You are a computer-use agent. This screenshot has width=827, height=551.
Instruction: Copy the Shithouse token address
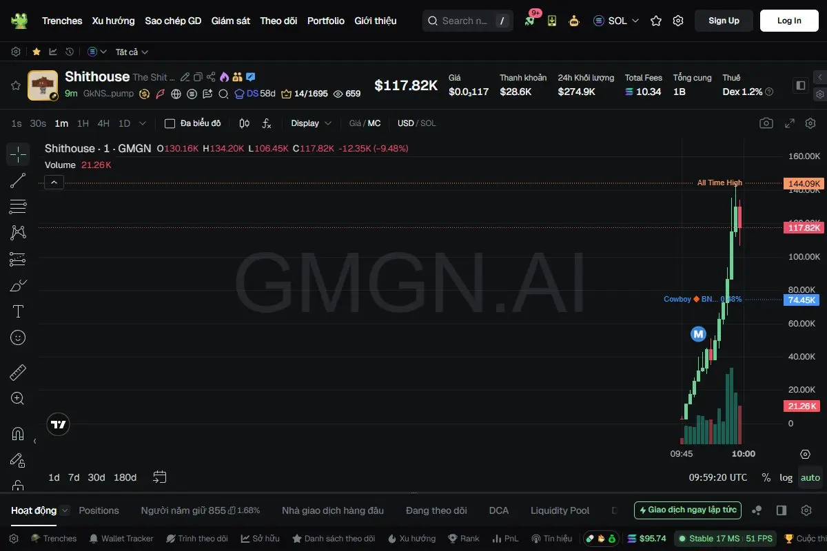pyautogui.click(x=198, y=77)
